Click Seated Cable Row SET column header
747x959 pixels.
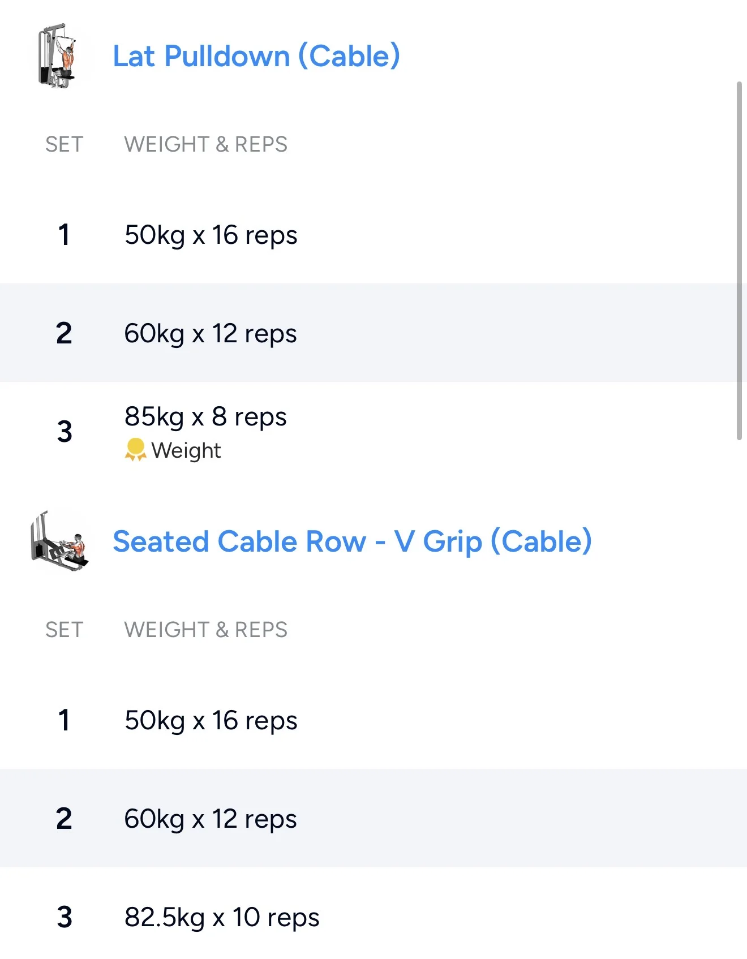pos(64,630)
